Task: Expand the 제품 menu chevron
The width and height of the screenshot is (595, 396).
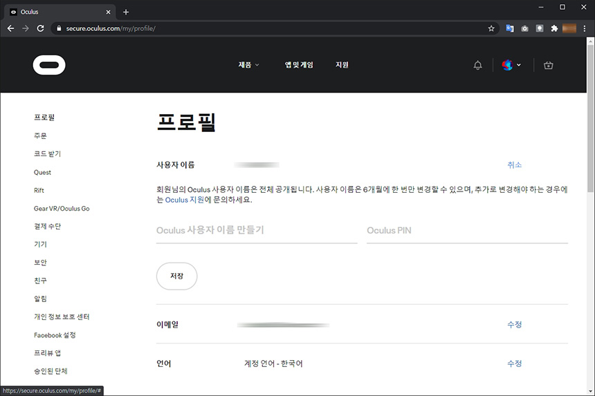Action: (257, 65)
